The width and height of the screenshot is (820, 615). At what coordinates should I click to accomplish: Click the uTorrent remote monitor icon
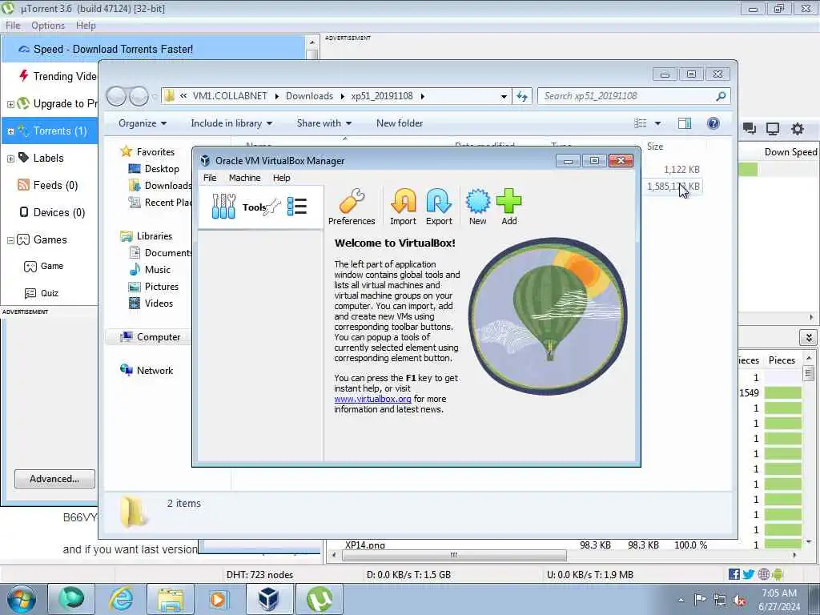click(773, 129)
